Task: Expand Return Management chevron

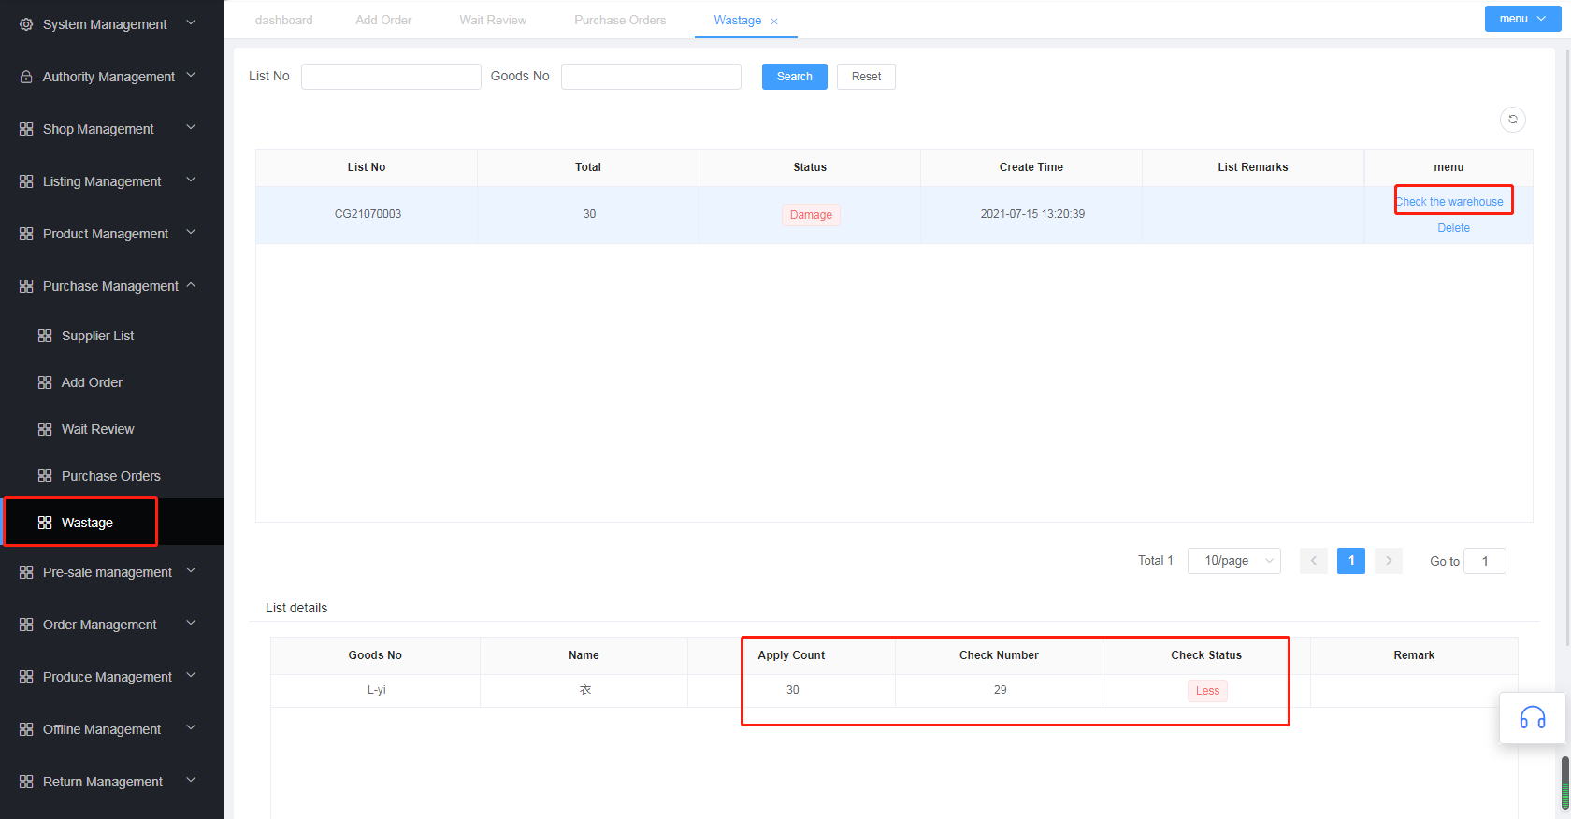Action: (191, 780)
